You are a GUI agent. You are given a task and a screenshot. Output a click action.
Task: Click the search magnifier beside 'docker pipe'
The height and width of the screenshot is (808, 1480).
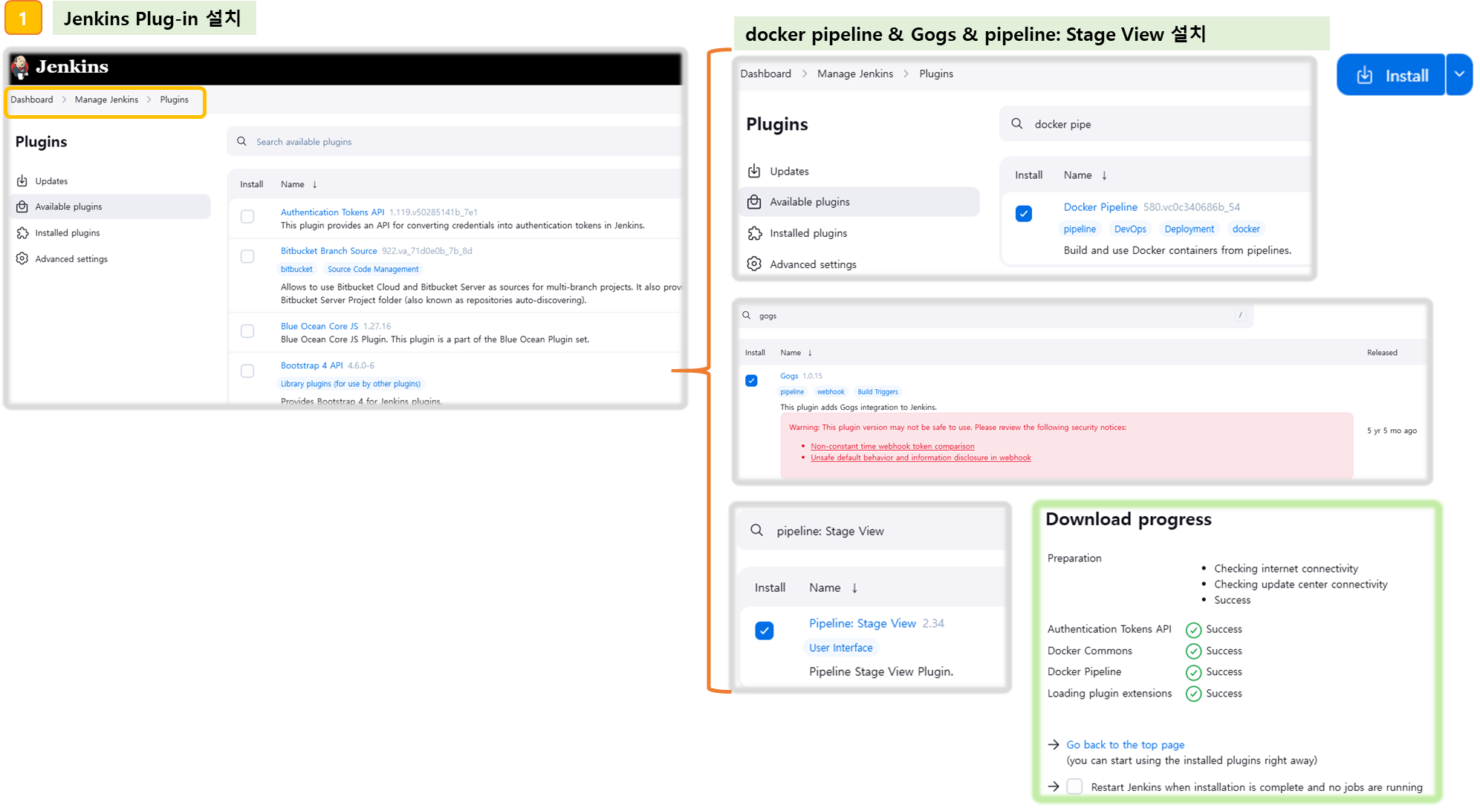1017,124
